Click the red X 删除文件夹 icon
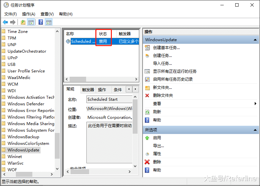260x186 pixels. coord(147,95)
